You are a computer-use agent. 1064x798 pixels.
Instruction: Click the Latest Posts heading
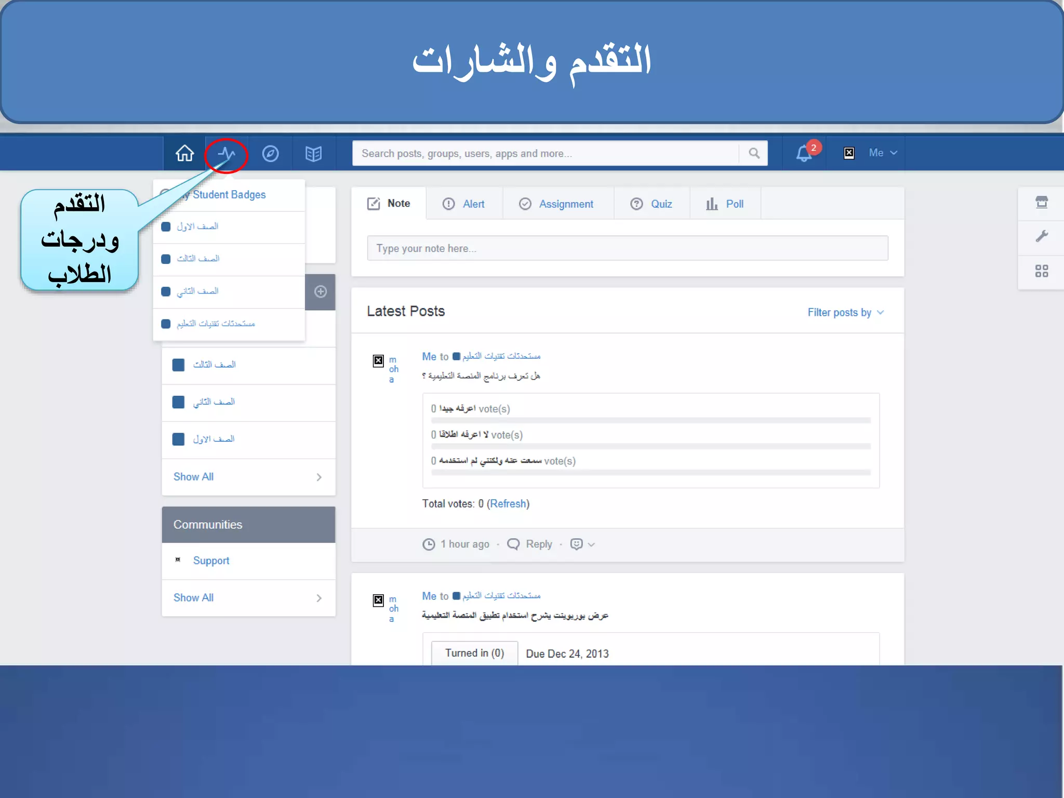406,311
